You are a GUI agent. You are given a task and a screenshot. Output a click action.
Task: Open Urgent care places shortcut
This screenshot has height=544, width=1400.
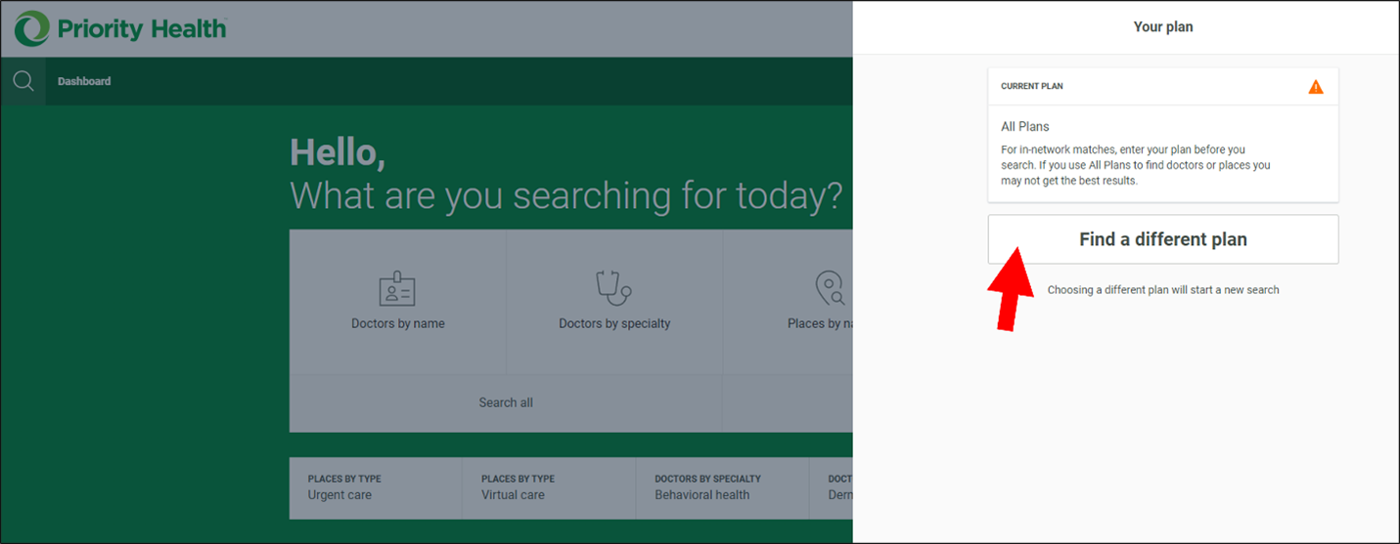(376, 487)
